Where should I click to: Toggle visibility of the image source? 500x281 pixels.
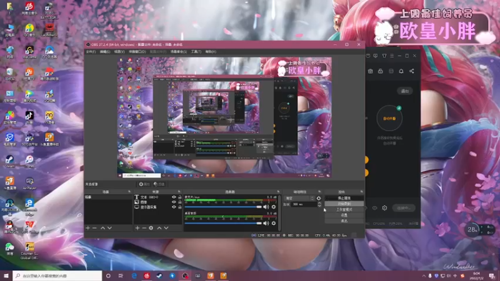pos(174,202)
